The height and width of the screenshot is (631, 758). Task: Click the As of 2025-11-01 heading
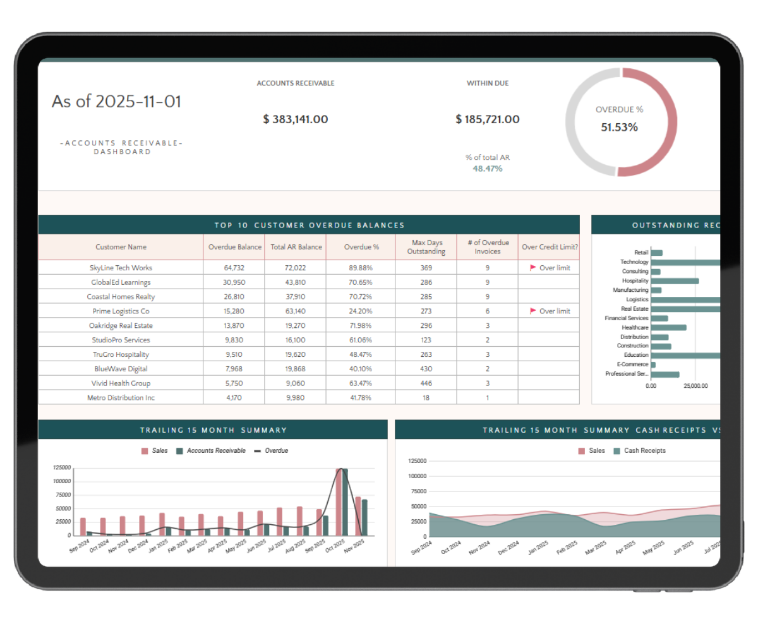point(116,102)
